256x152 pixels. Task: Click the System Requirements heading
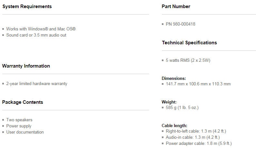click(x=27, y=6)
